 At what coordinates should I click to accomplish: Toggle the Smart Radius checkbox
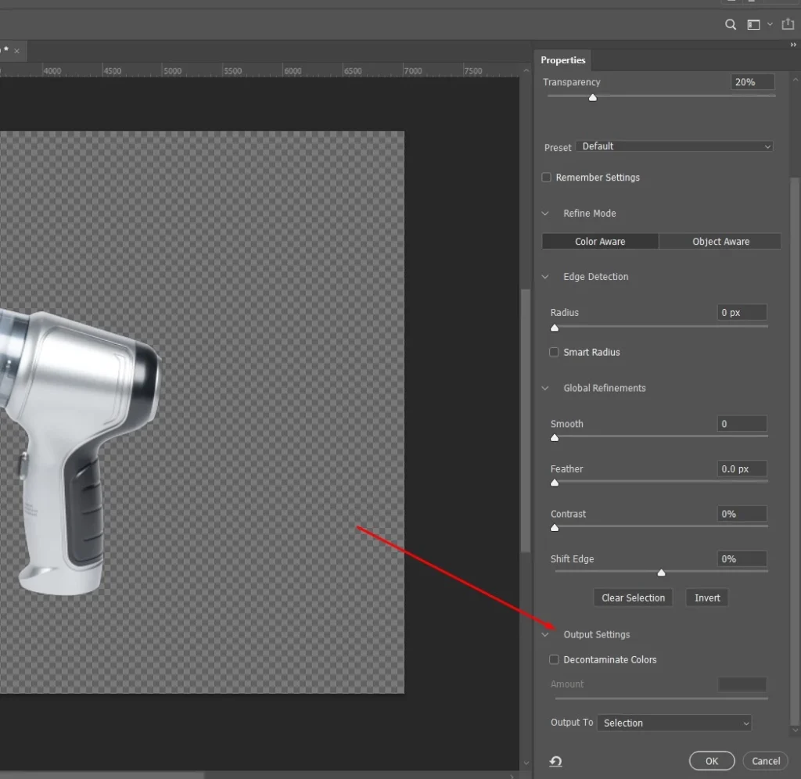point(555,352)
